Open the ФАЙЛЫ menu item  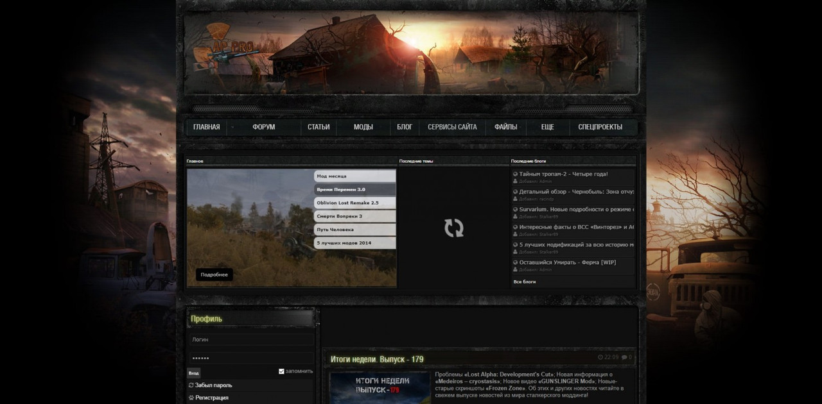tap(505, 127)
